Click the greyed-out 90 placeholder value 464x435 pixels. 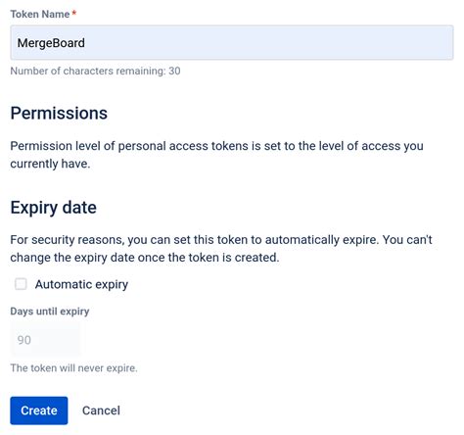24,340
